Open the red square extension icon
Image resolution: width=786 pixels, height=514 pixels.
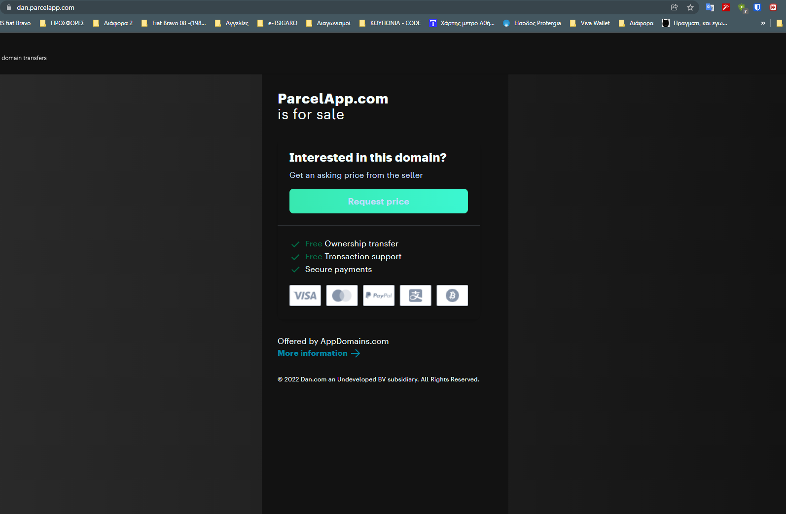pos(773,7)
